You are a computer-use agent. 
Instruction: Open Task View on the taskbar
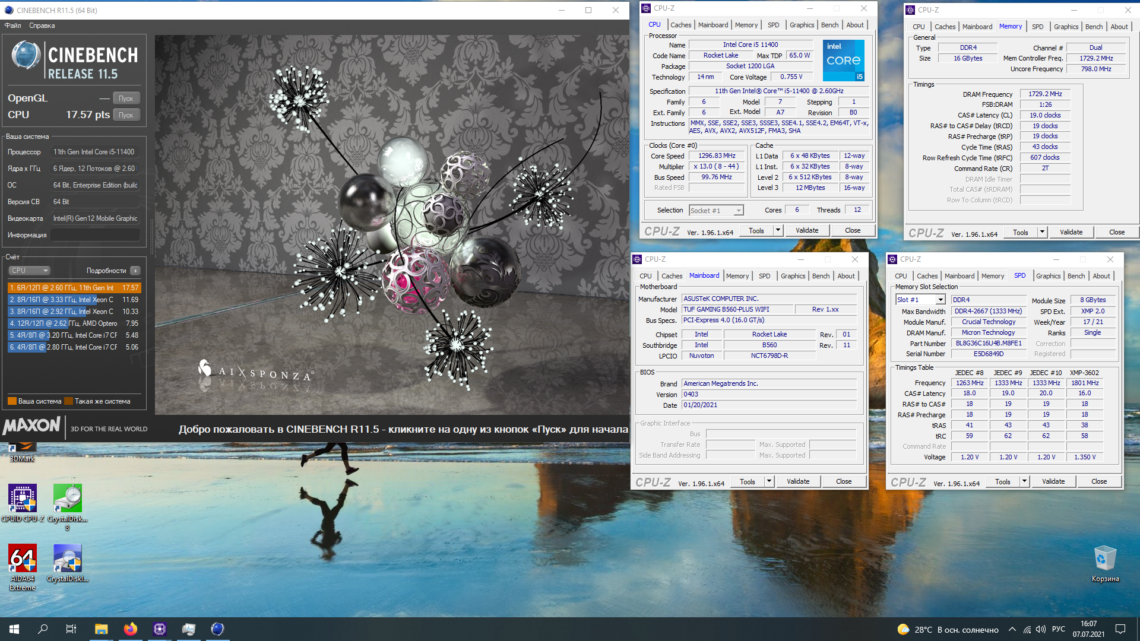[x=71, y=629]
